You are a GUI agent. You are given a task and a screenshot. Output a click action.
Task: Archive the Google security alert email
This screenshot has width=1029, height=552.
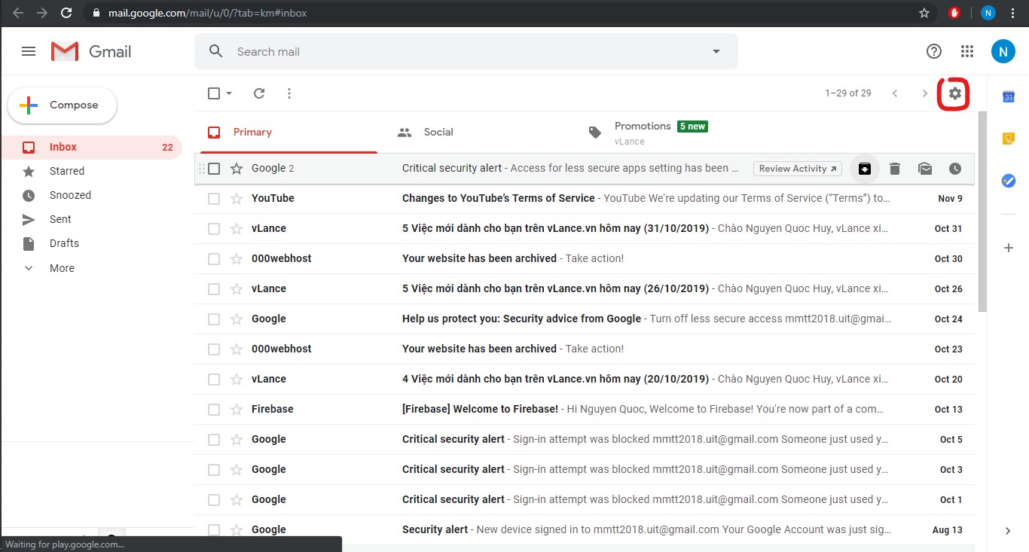[x=864, y=169]
